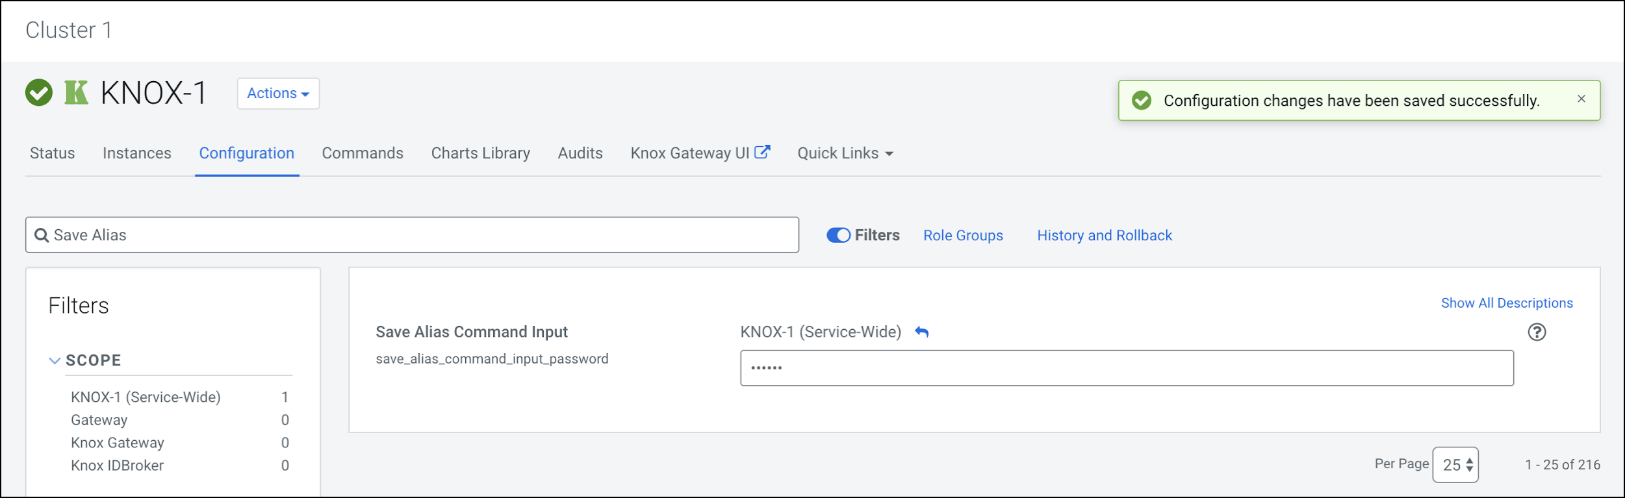This screenshot has height=498, width=1625.
Task: Click the green KNOX service health checkmark
Action: 39,93
